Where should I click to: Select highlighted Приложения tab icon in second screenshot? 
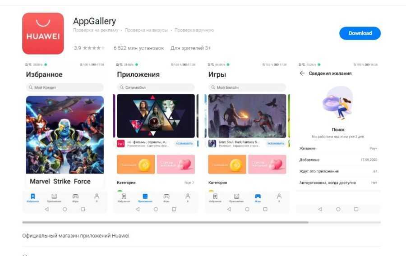coord(145,196)
